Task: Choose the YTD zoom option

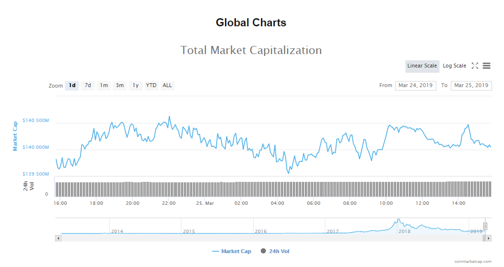Action: 151,86
